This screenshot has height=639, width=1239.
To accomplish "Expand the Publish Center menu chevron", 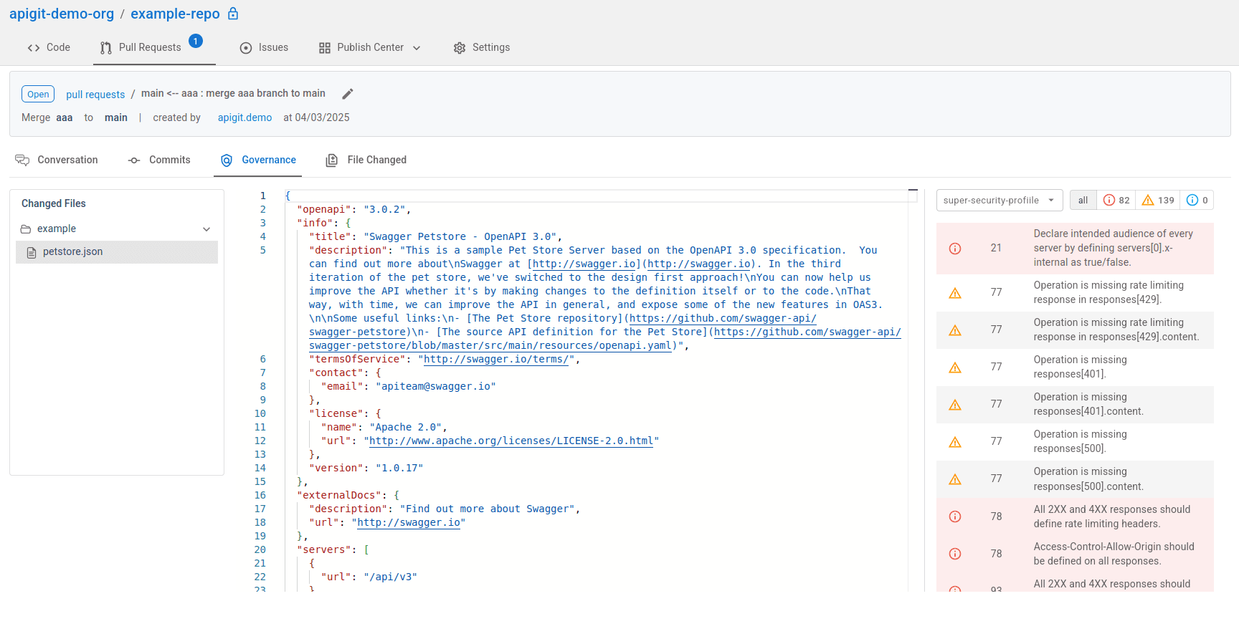I will pos(417,48).
